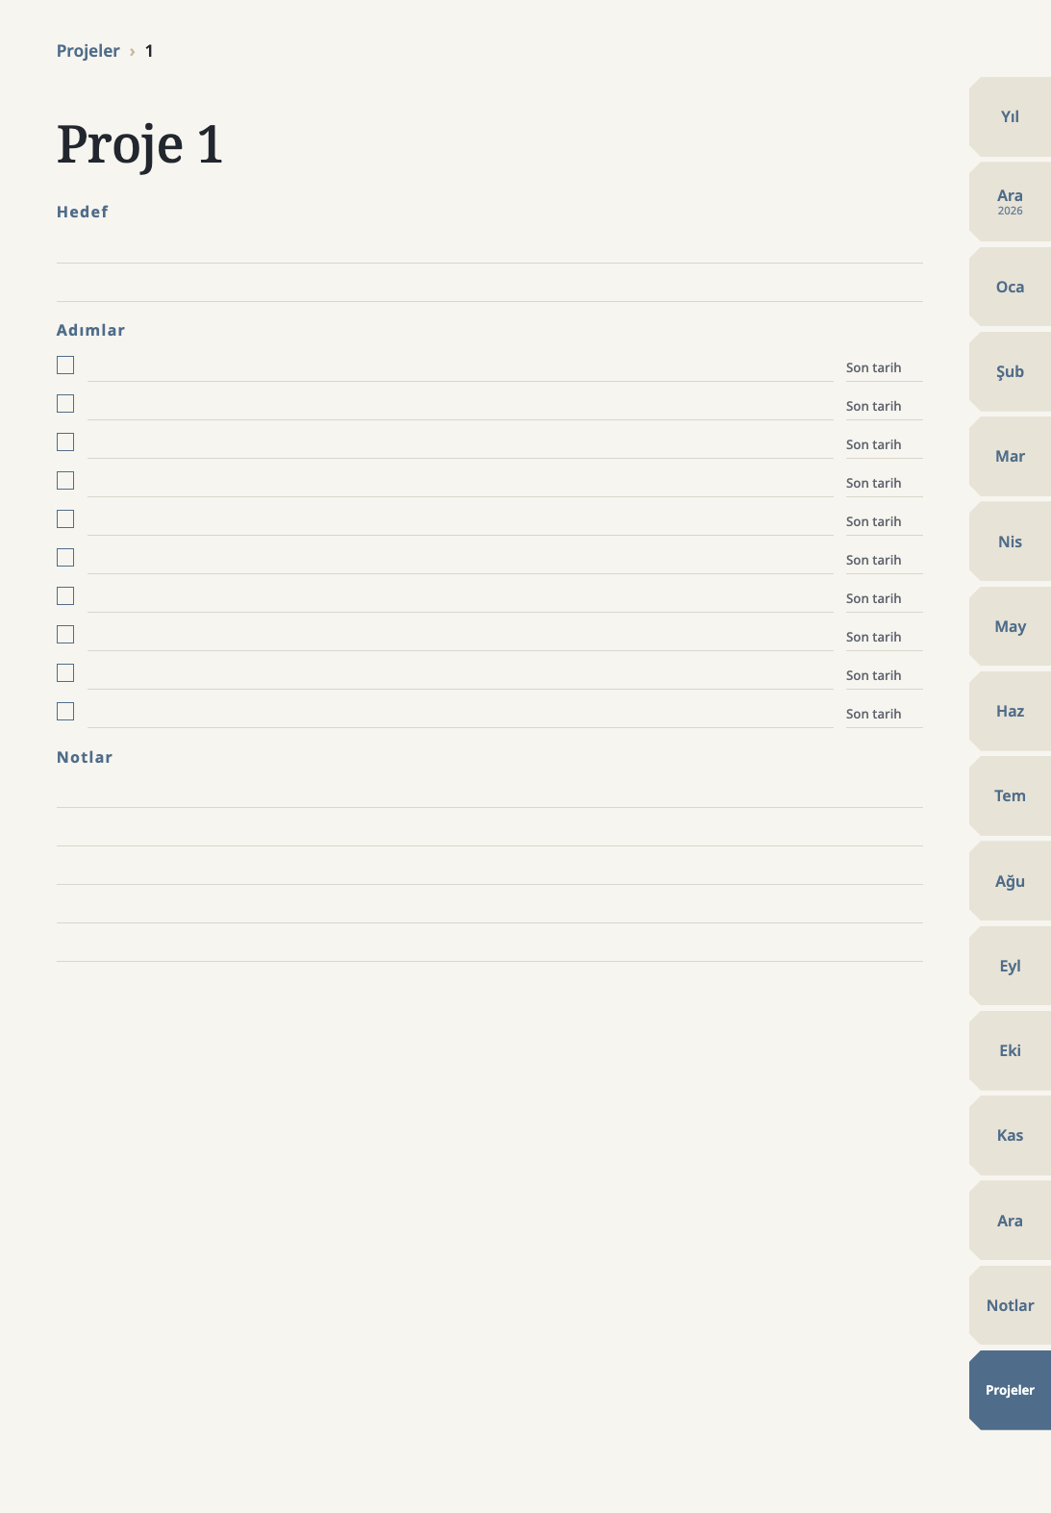Mark the seventh step checkbox under Adımlar
This screenshot has height=1513, width=1051.
coord(65,596)
